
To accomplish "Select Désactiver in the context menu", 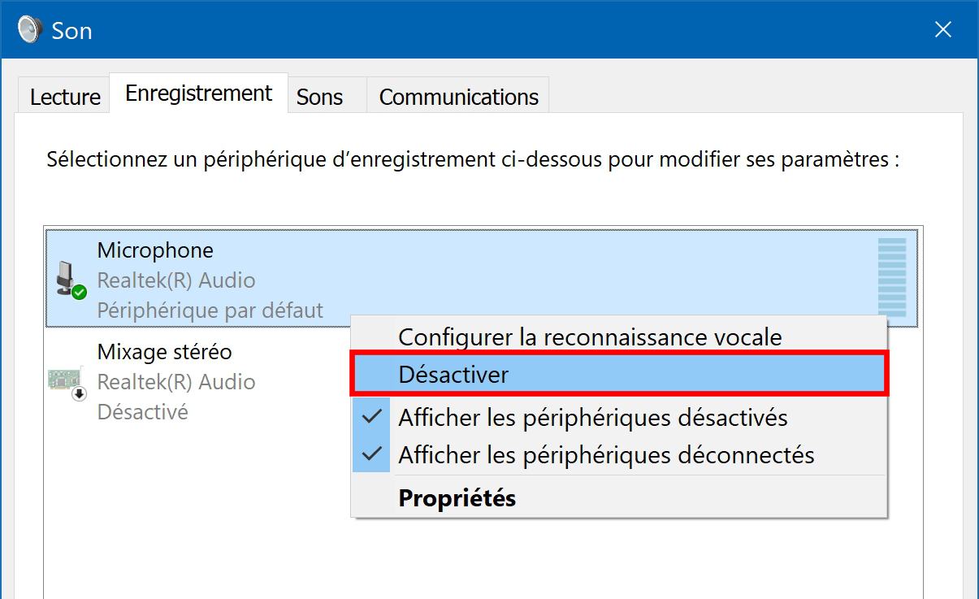I will [x=619, y=374].
